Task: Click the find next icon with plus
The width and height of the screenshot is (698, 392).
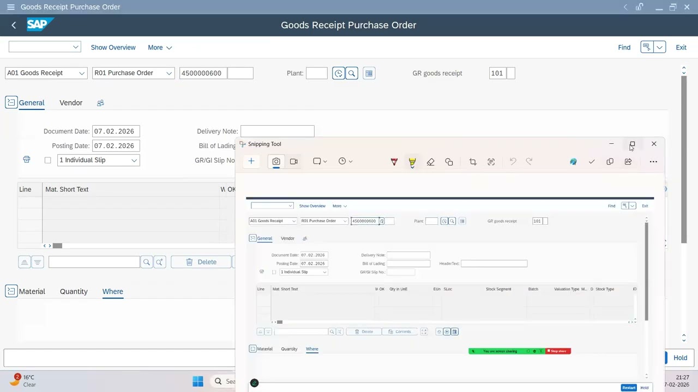Action: pyautogui.click(x=159, y=262)
